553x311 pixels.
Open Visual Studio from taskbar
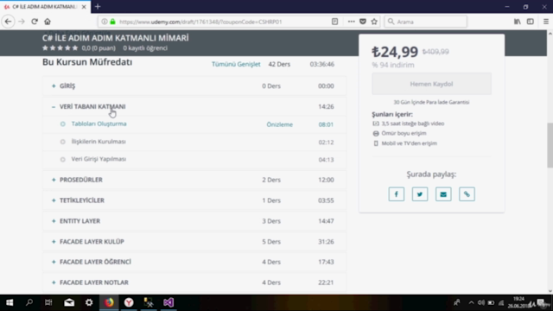(168, 302)
